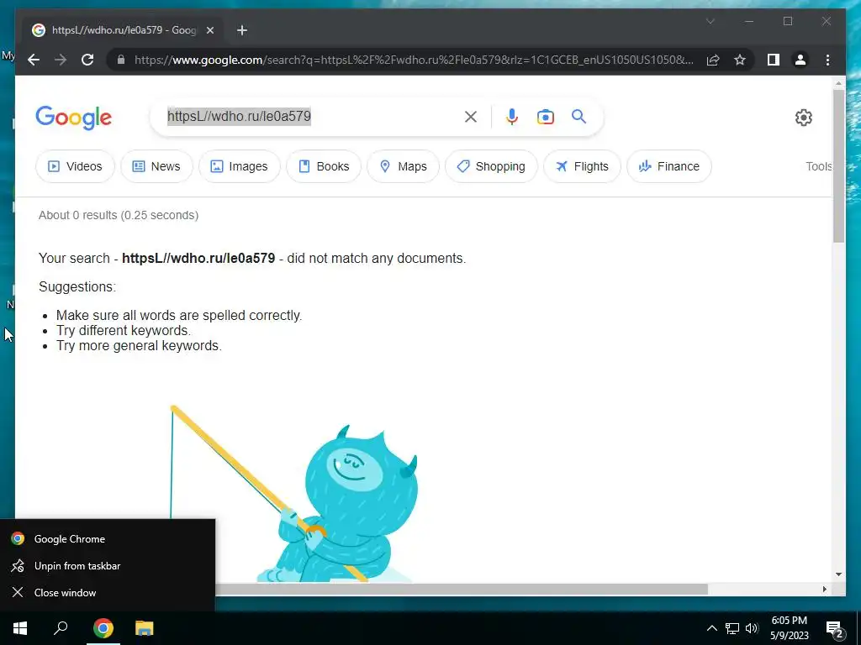Image resolution: width=861 pixels, height=645 pixels.
Task: Switch to Finance results
Action: pos(668,166)
